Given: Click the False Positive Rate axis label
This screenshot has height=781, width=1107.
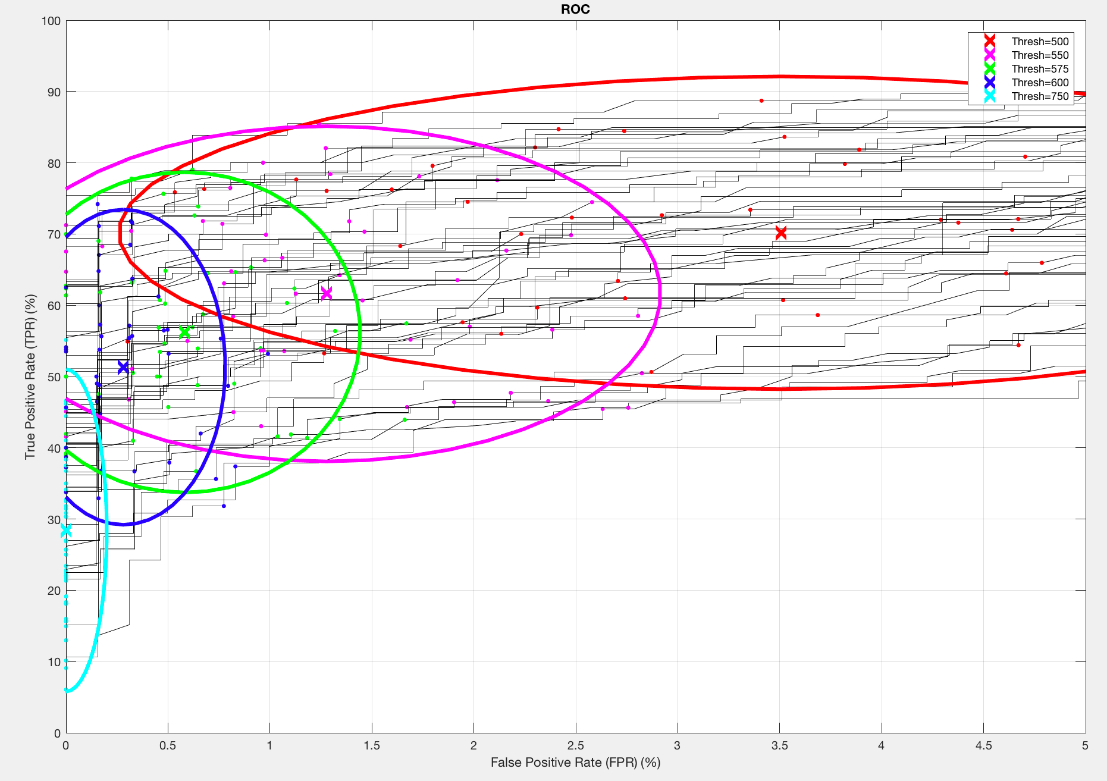Looking at the screenshot, I should point(575,763).
